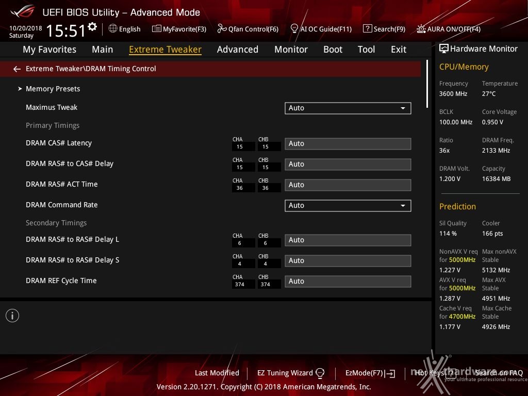Open the Monitor tab
Viewport: 528px width, 396px height.
(x=291, y=49)
